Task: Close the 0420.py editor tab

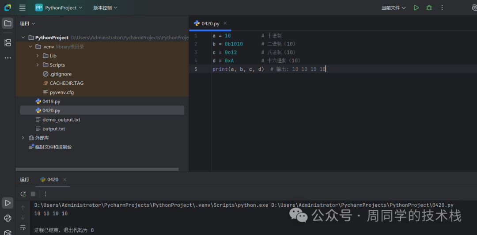Action: pos(225,23)
